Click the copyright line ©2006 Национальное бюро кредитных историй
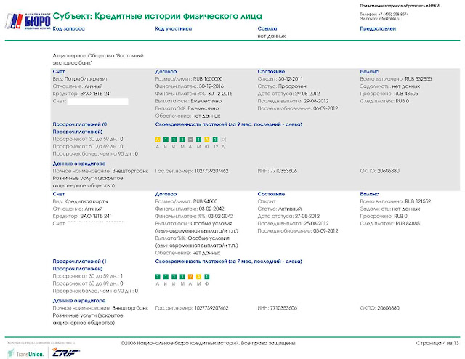 [209, 343]
